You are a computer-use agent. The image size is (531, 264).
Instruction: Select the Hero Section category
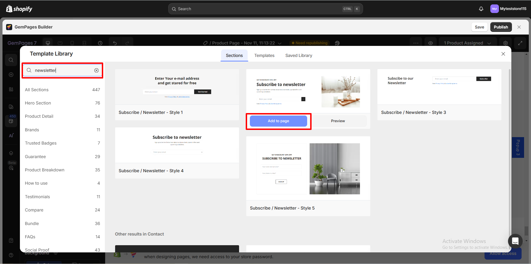(x=38, y=103)
